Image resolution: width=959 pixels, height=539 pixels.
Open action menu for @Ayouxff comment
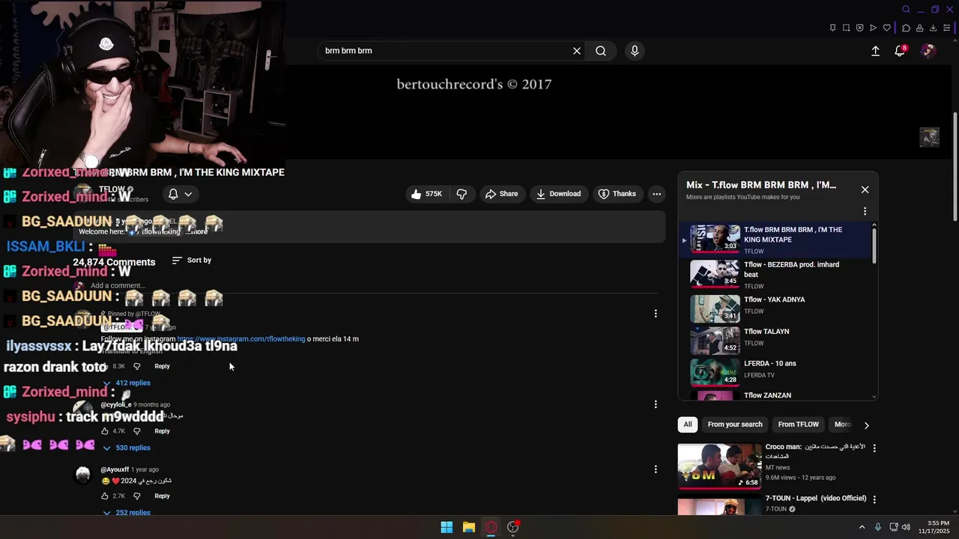pos(656,469)
